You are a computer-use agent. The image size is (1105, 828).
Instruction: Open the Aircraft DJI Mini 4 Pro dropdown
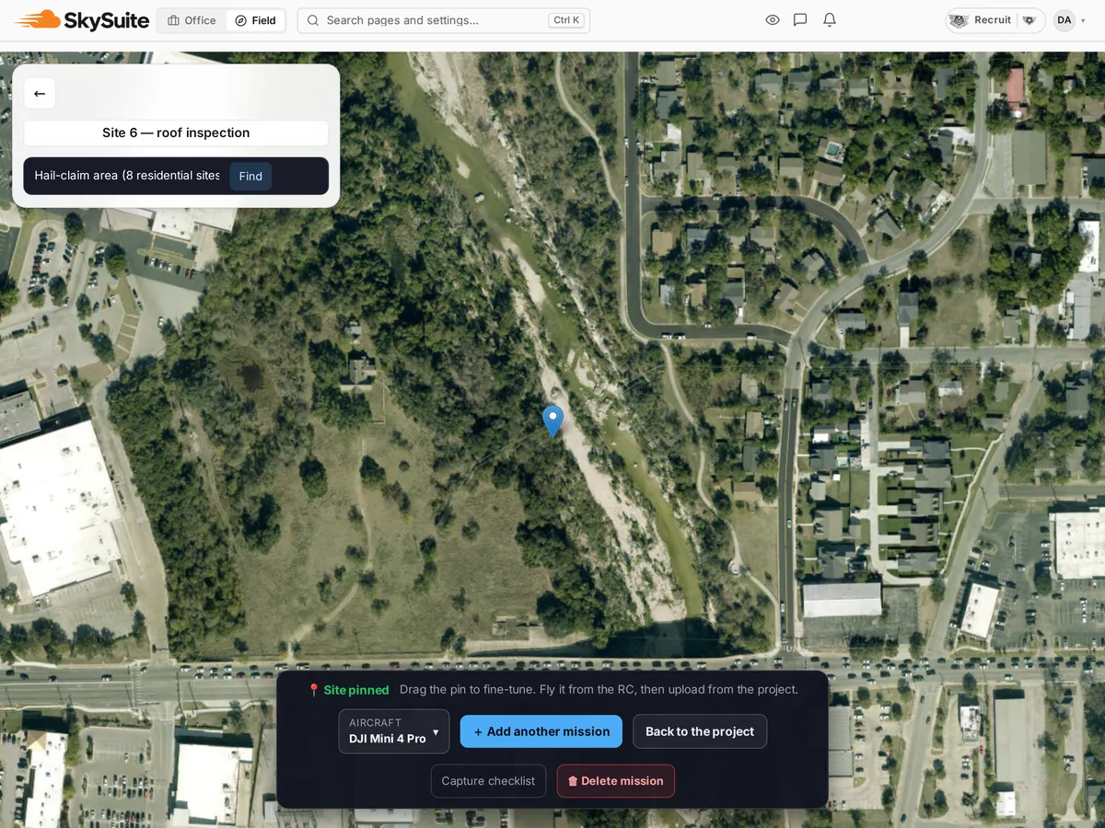[394, 731]
